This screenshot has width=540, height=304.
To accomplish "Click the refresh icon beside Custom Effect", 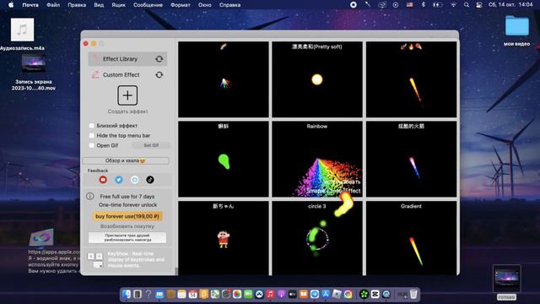I will click(x=159, y=75).
